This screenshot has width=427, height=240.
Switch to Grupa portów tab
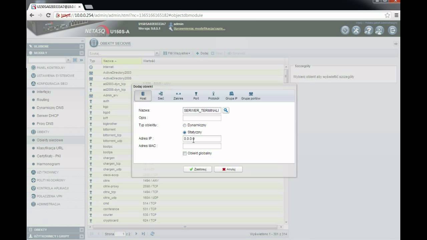point(251,96)
